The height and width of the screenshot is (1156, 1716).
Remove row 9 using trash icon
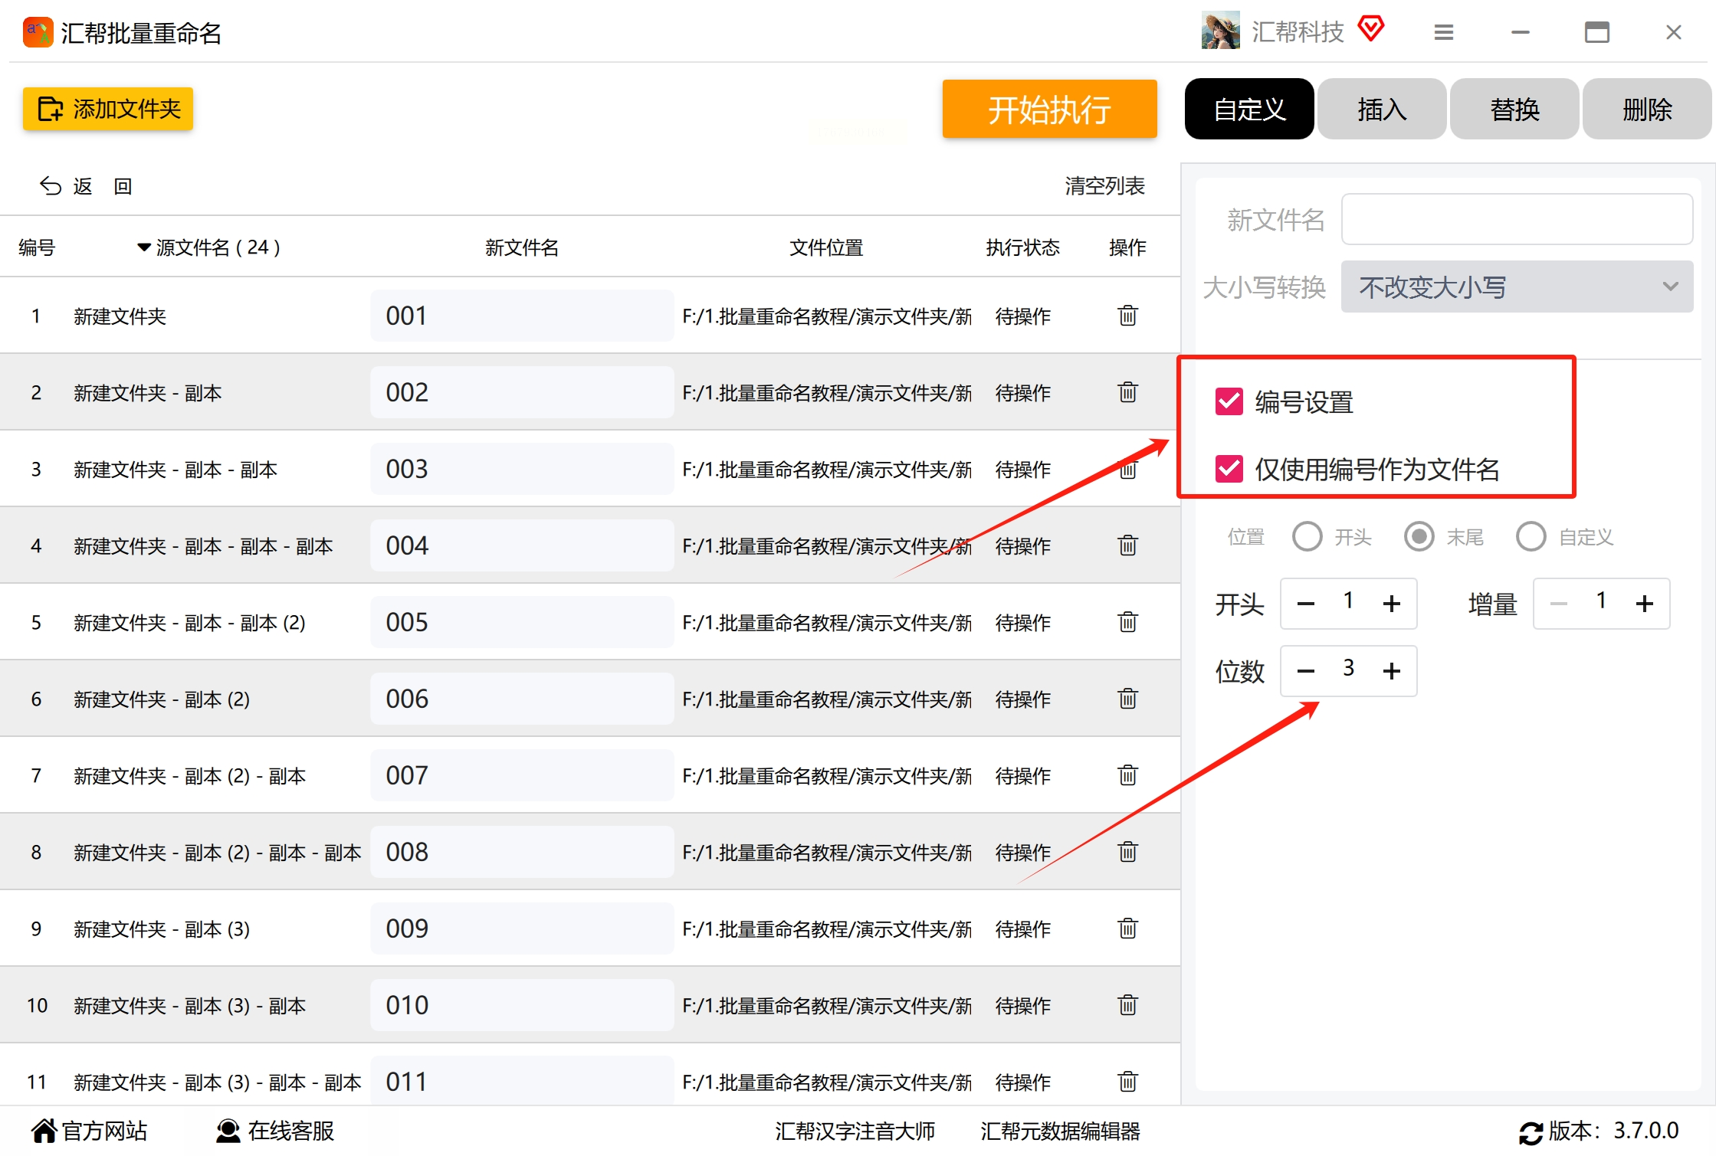pos(1127,928)
